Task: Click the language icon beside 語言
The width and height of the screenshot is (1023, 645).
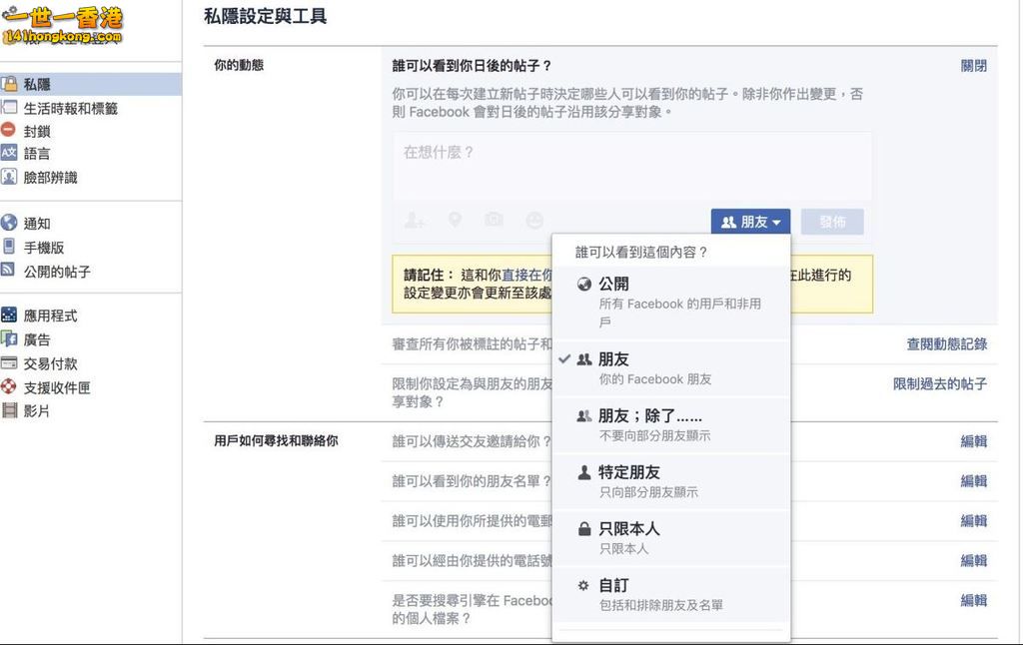Action: (x=8, y=153)
